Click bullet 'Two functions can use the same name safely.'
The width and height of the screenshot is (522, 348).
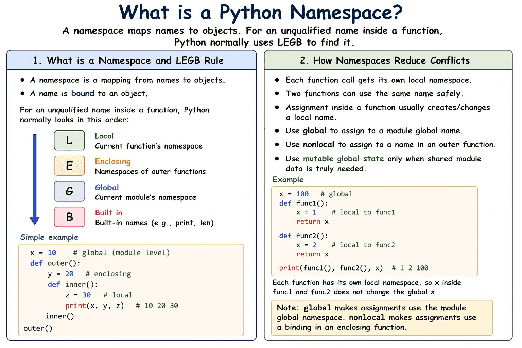374,94
